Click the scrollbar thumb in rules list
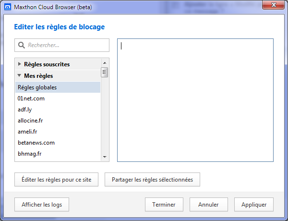 coord(104,72)
